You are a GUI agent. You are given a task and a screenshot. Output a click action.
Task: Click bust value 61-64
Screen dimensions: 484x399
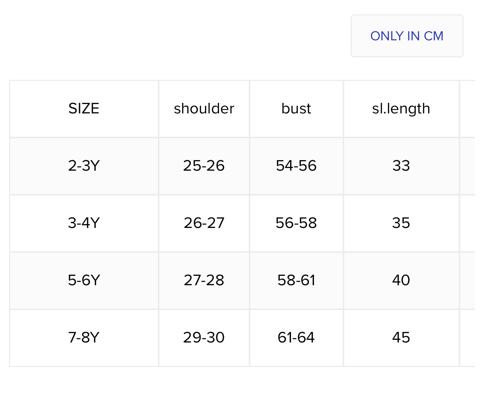coord(296,338)
